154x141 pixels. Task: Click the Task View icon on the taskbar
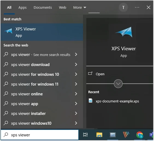[85, 135]
